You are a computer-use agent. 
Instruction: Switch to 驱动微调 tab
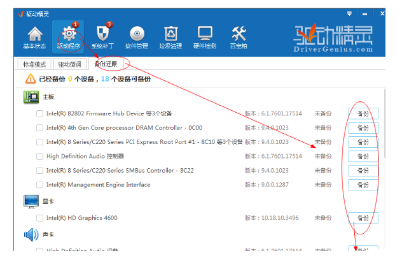point(69,64)
